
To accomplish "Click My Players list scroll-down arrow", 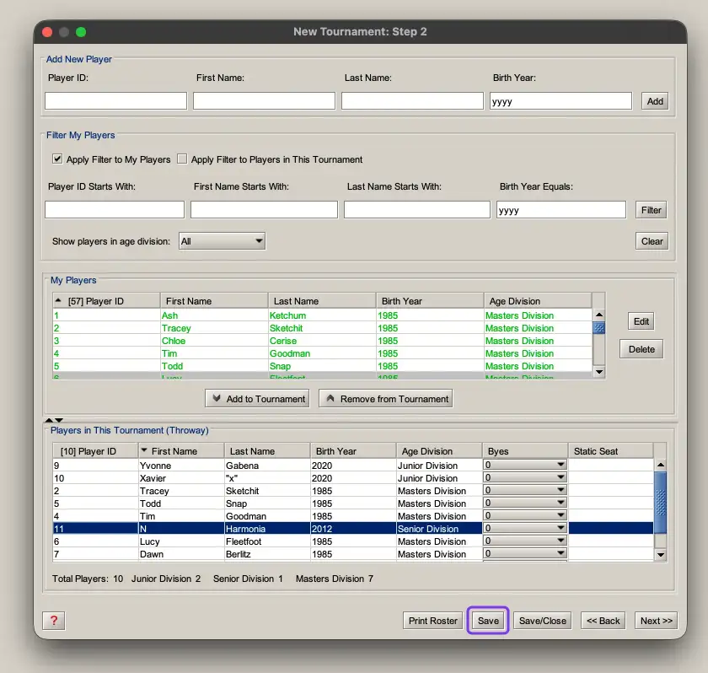I will point(599,372).
